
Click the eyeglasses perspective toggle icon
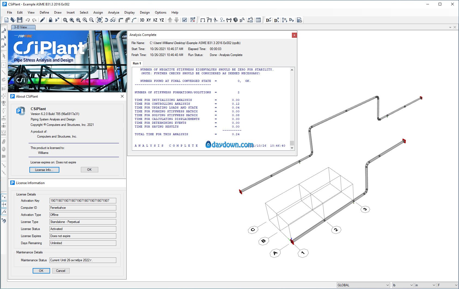(113, 20)
